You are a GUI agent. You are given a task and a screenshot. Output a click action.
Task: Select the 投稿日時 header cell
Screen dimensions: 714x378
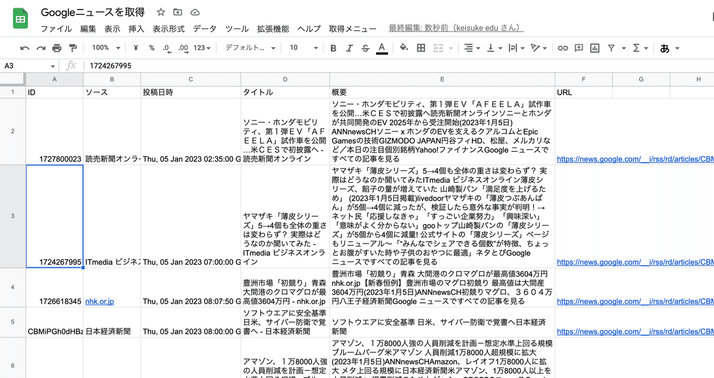[190, 92]
